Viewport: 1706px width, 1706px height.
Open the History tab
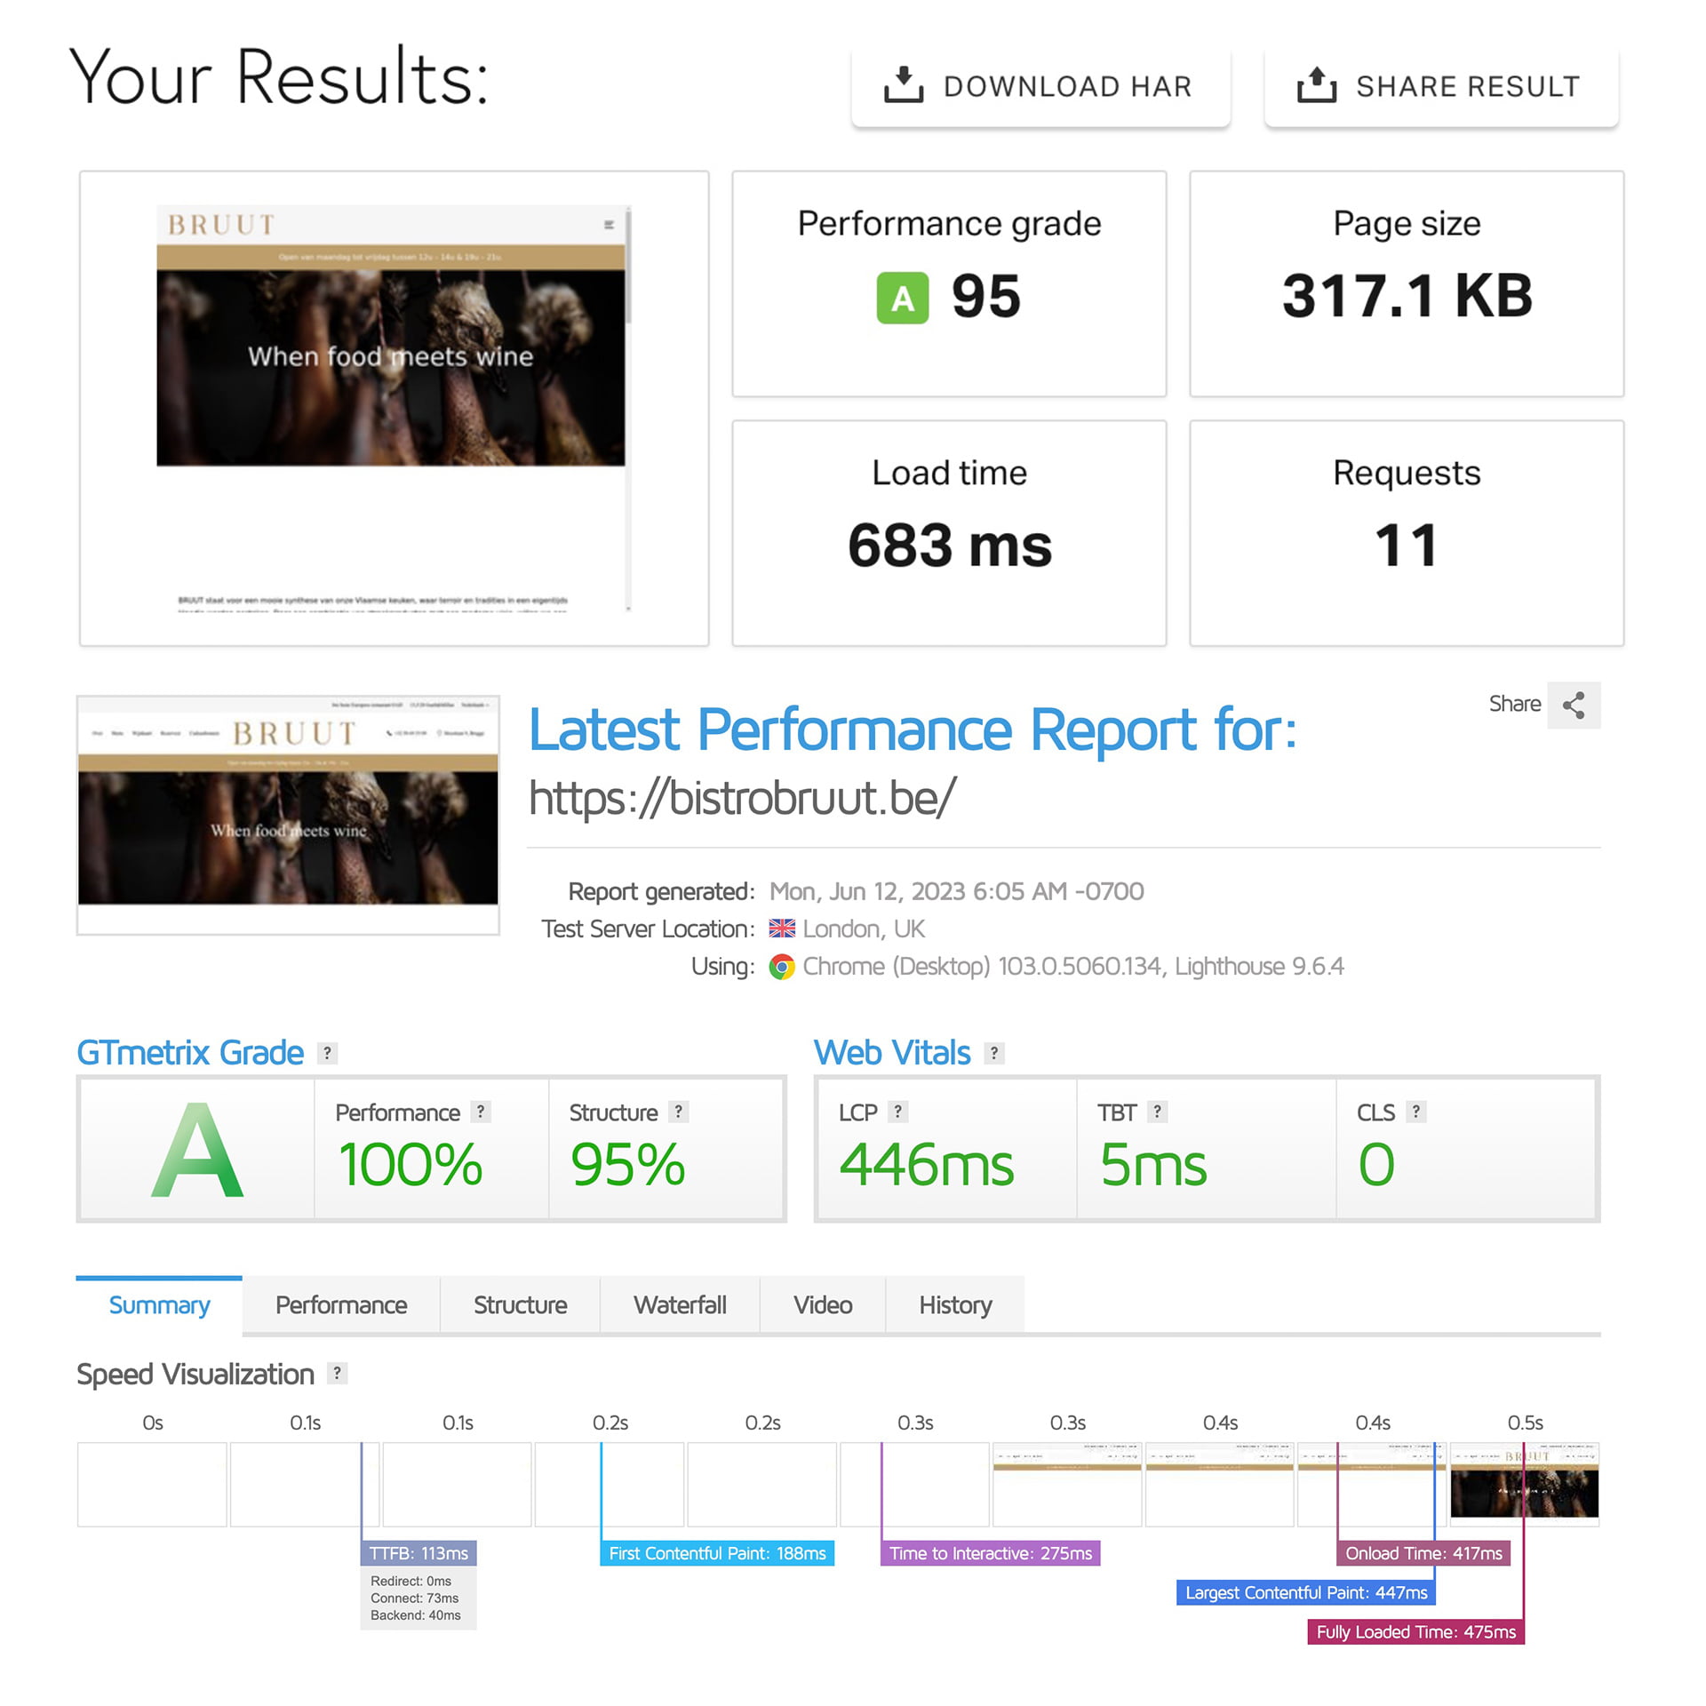[955, 1305]
